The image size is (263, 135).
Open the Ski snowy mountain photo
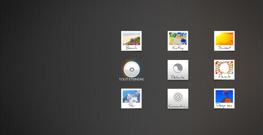131,96
